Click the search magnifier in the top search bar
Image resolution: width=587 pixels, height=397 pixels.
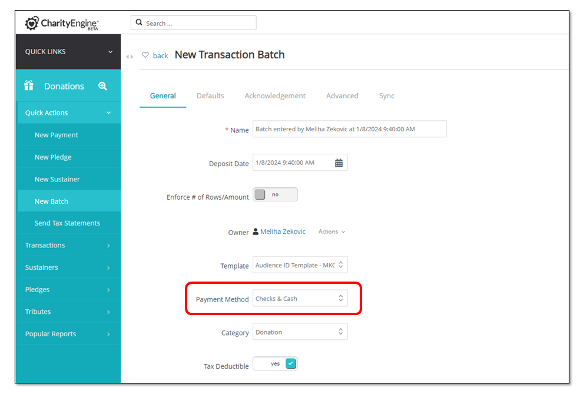tap(139, 22)
